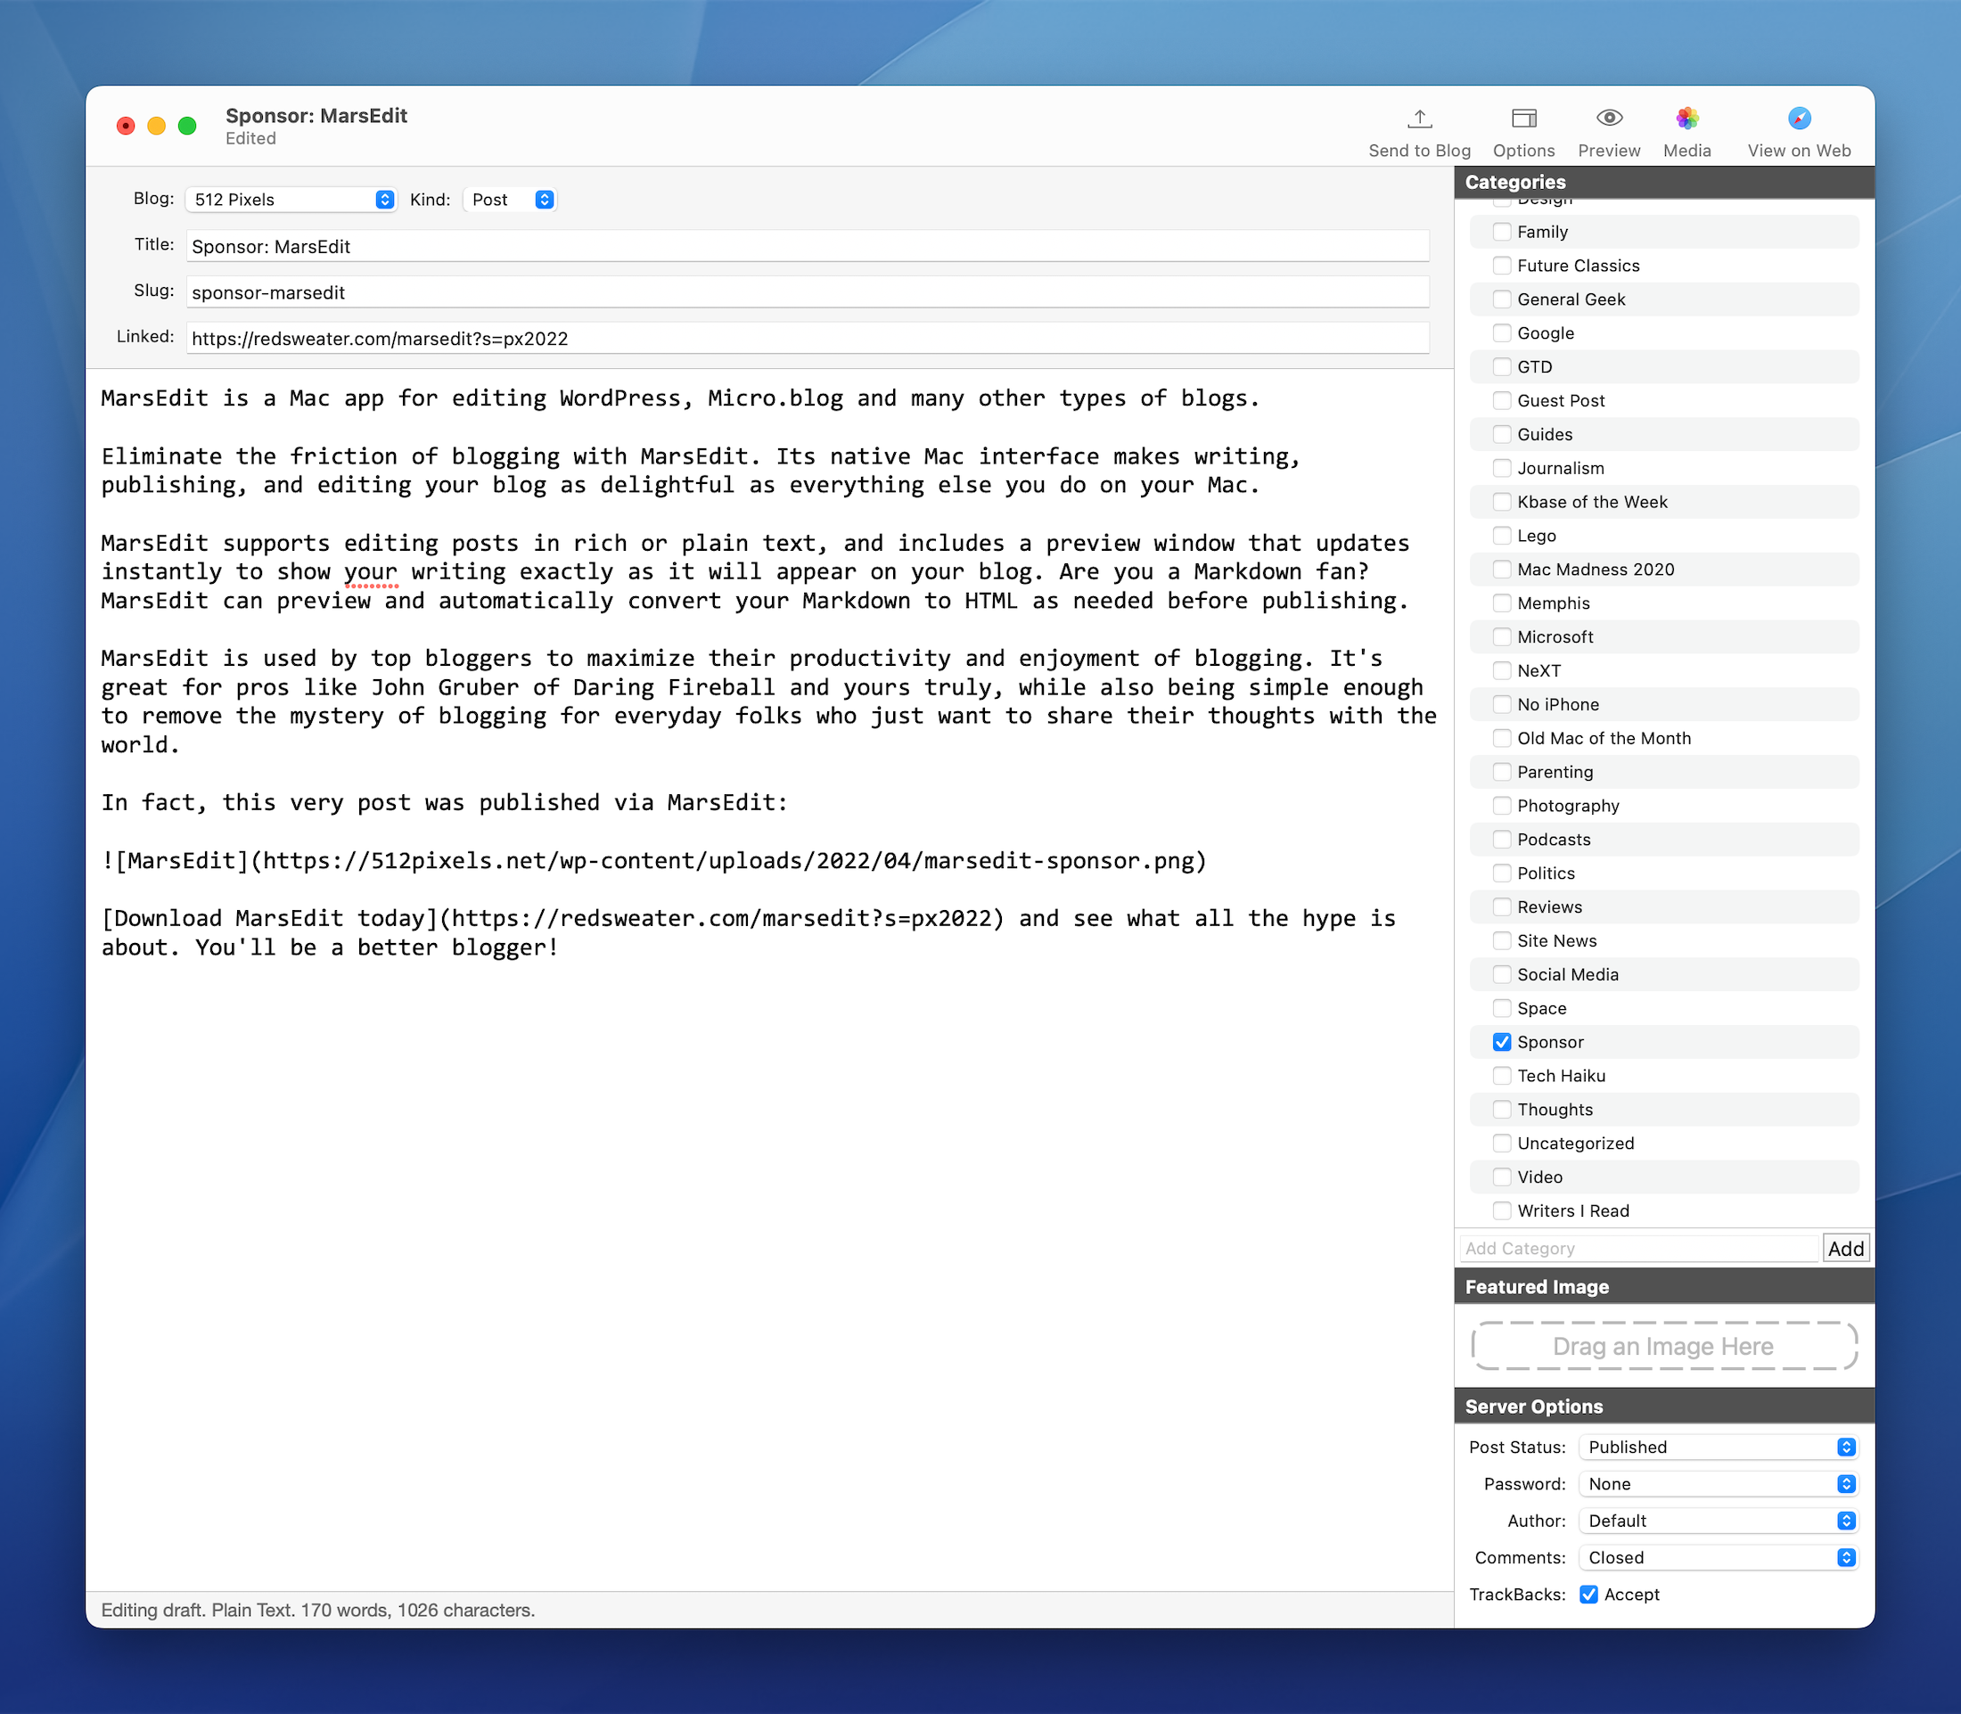Screen dimensions: 1961x1714
Task: Select the Site News category checkbox
Action: click(1502, 940)
